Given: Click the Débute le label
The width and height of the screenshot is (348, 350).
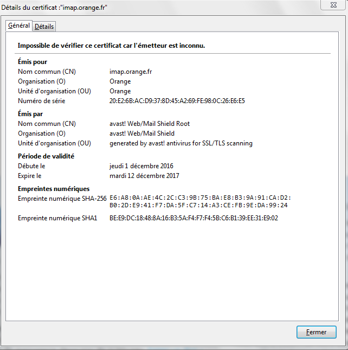Looking at the screenshot, I should (31, 166).
